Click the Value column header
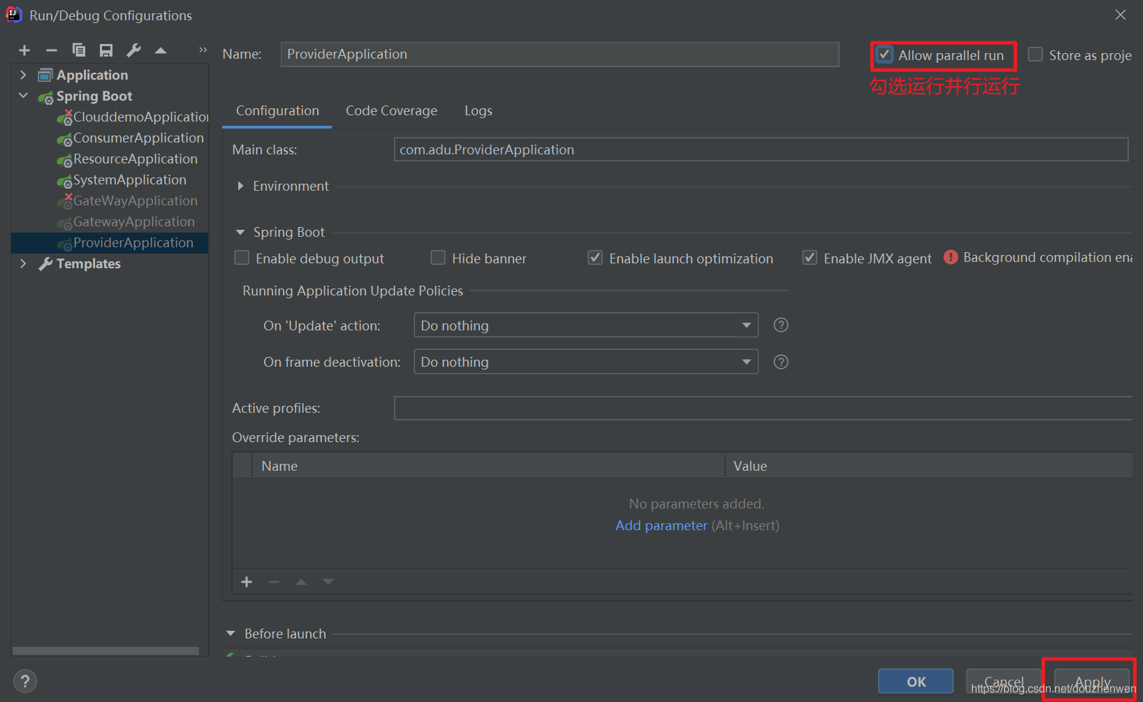Image resolution: width=1143 pixels, height=702 pixels. point(929,466)
